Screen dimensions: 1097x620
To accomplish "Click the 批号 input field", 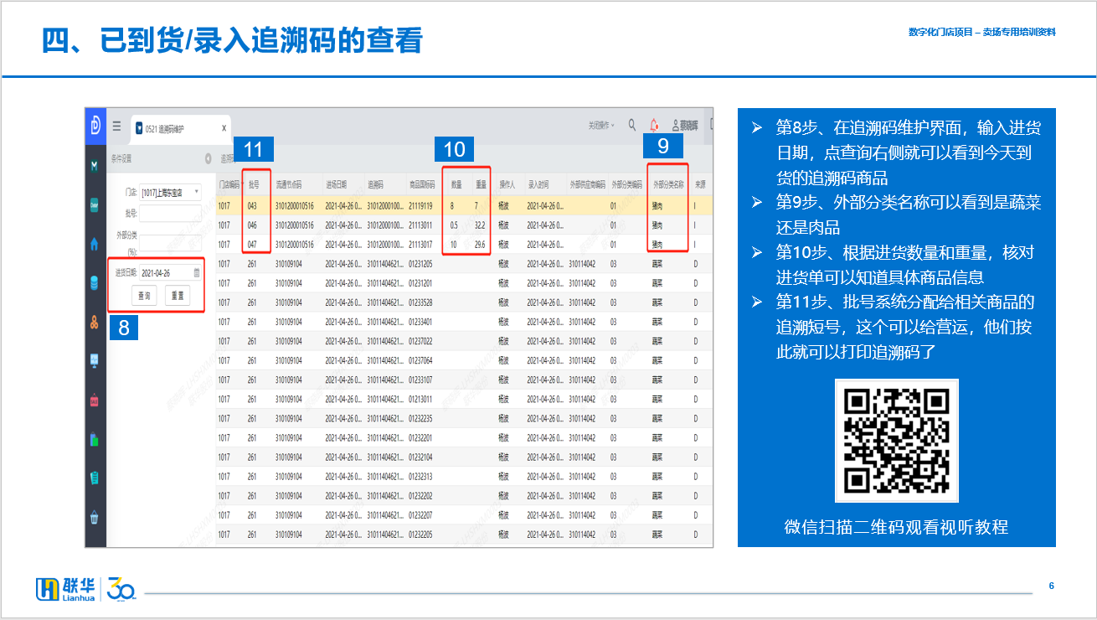I will pyautogui.click(x=171, y=214).
